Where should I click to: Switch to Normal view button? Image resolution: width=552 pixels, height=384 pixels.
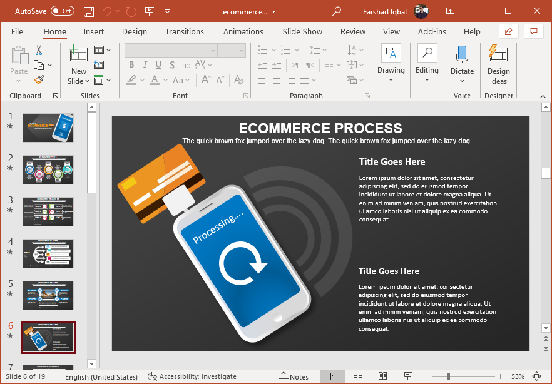[333, 376]
